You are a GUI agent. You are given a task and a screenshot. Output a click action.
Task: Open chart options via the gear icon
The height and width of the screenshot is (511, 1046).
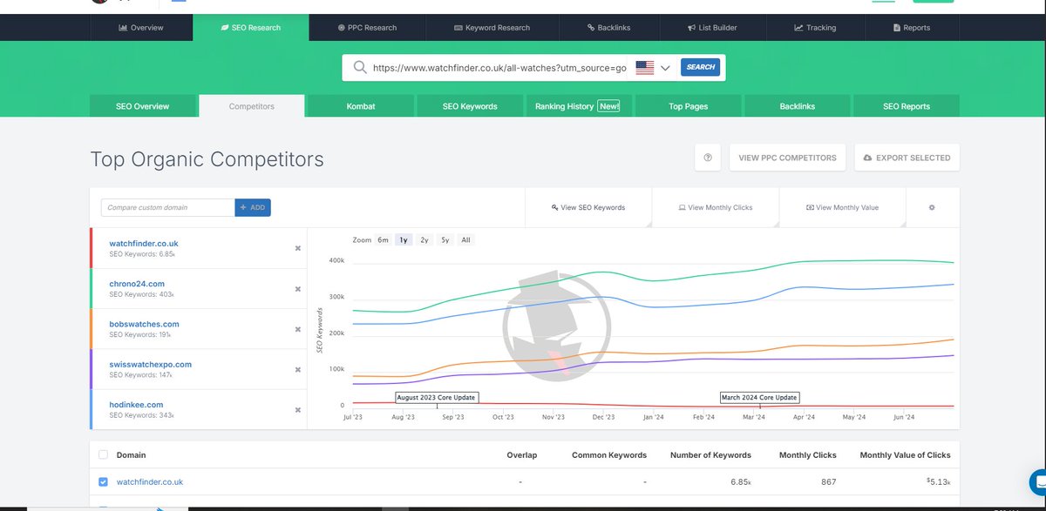tap(932, 207)
